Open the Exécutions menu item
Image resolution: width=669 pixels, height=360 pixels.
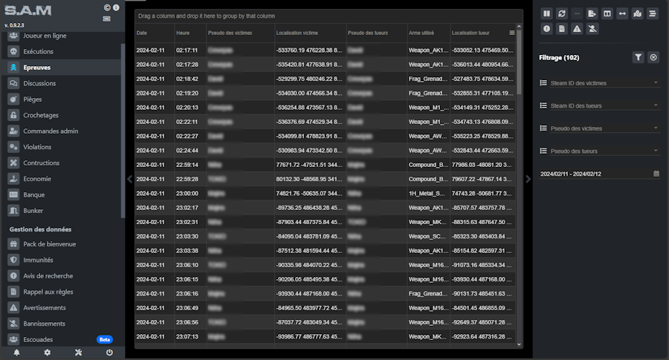pyautogui.click(x=39, y=52)
